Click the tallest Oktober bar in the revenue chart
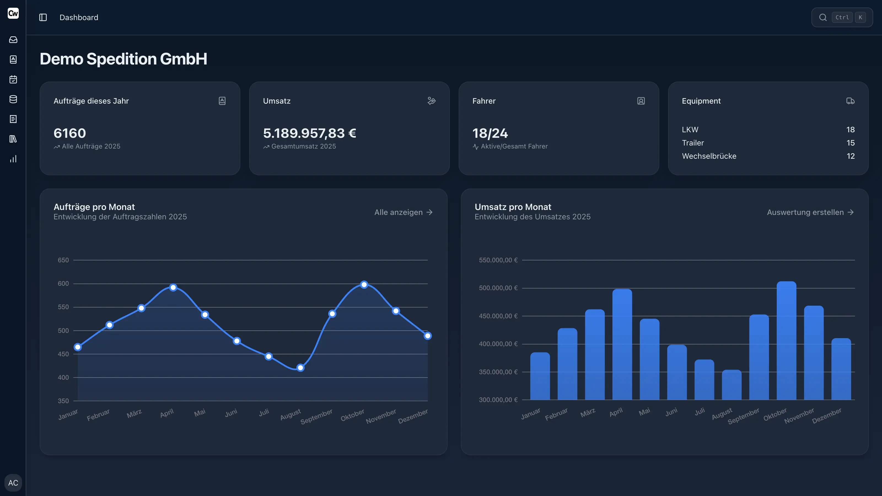882x496 pixels. [786, 342]
